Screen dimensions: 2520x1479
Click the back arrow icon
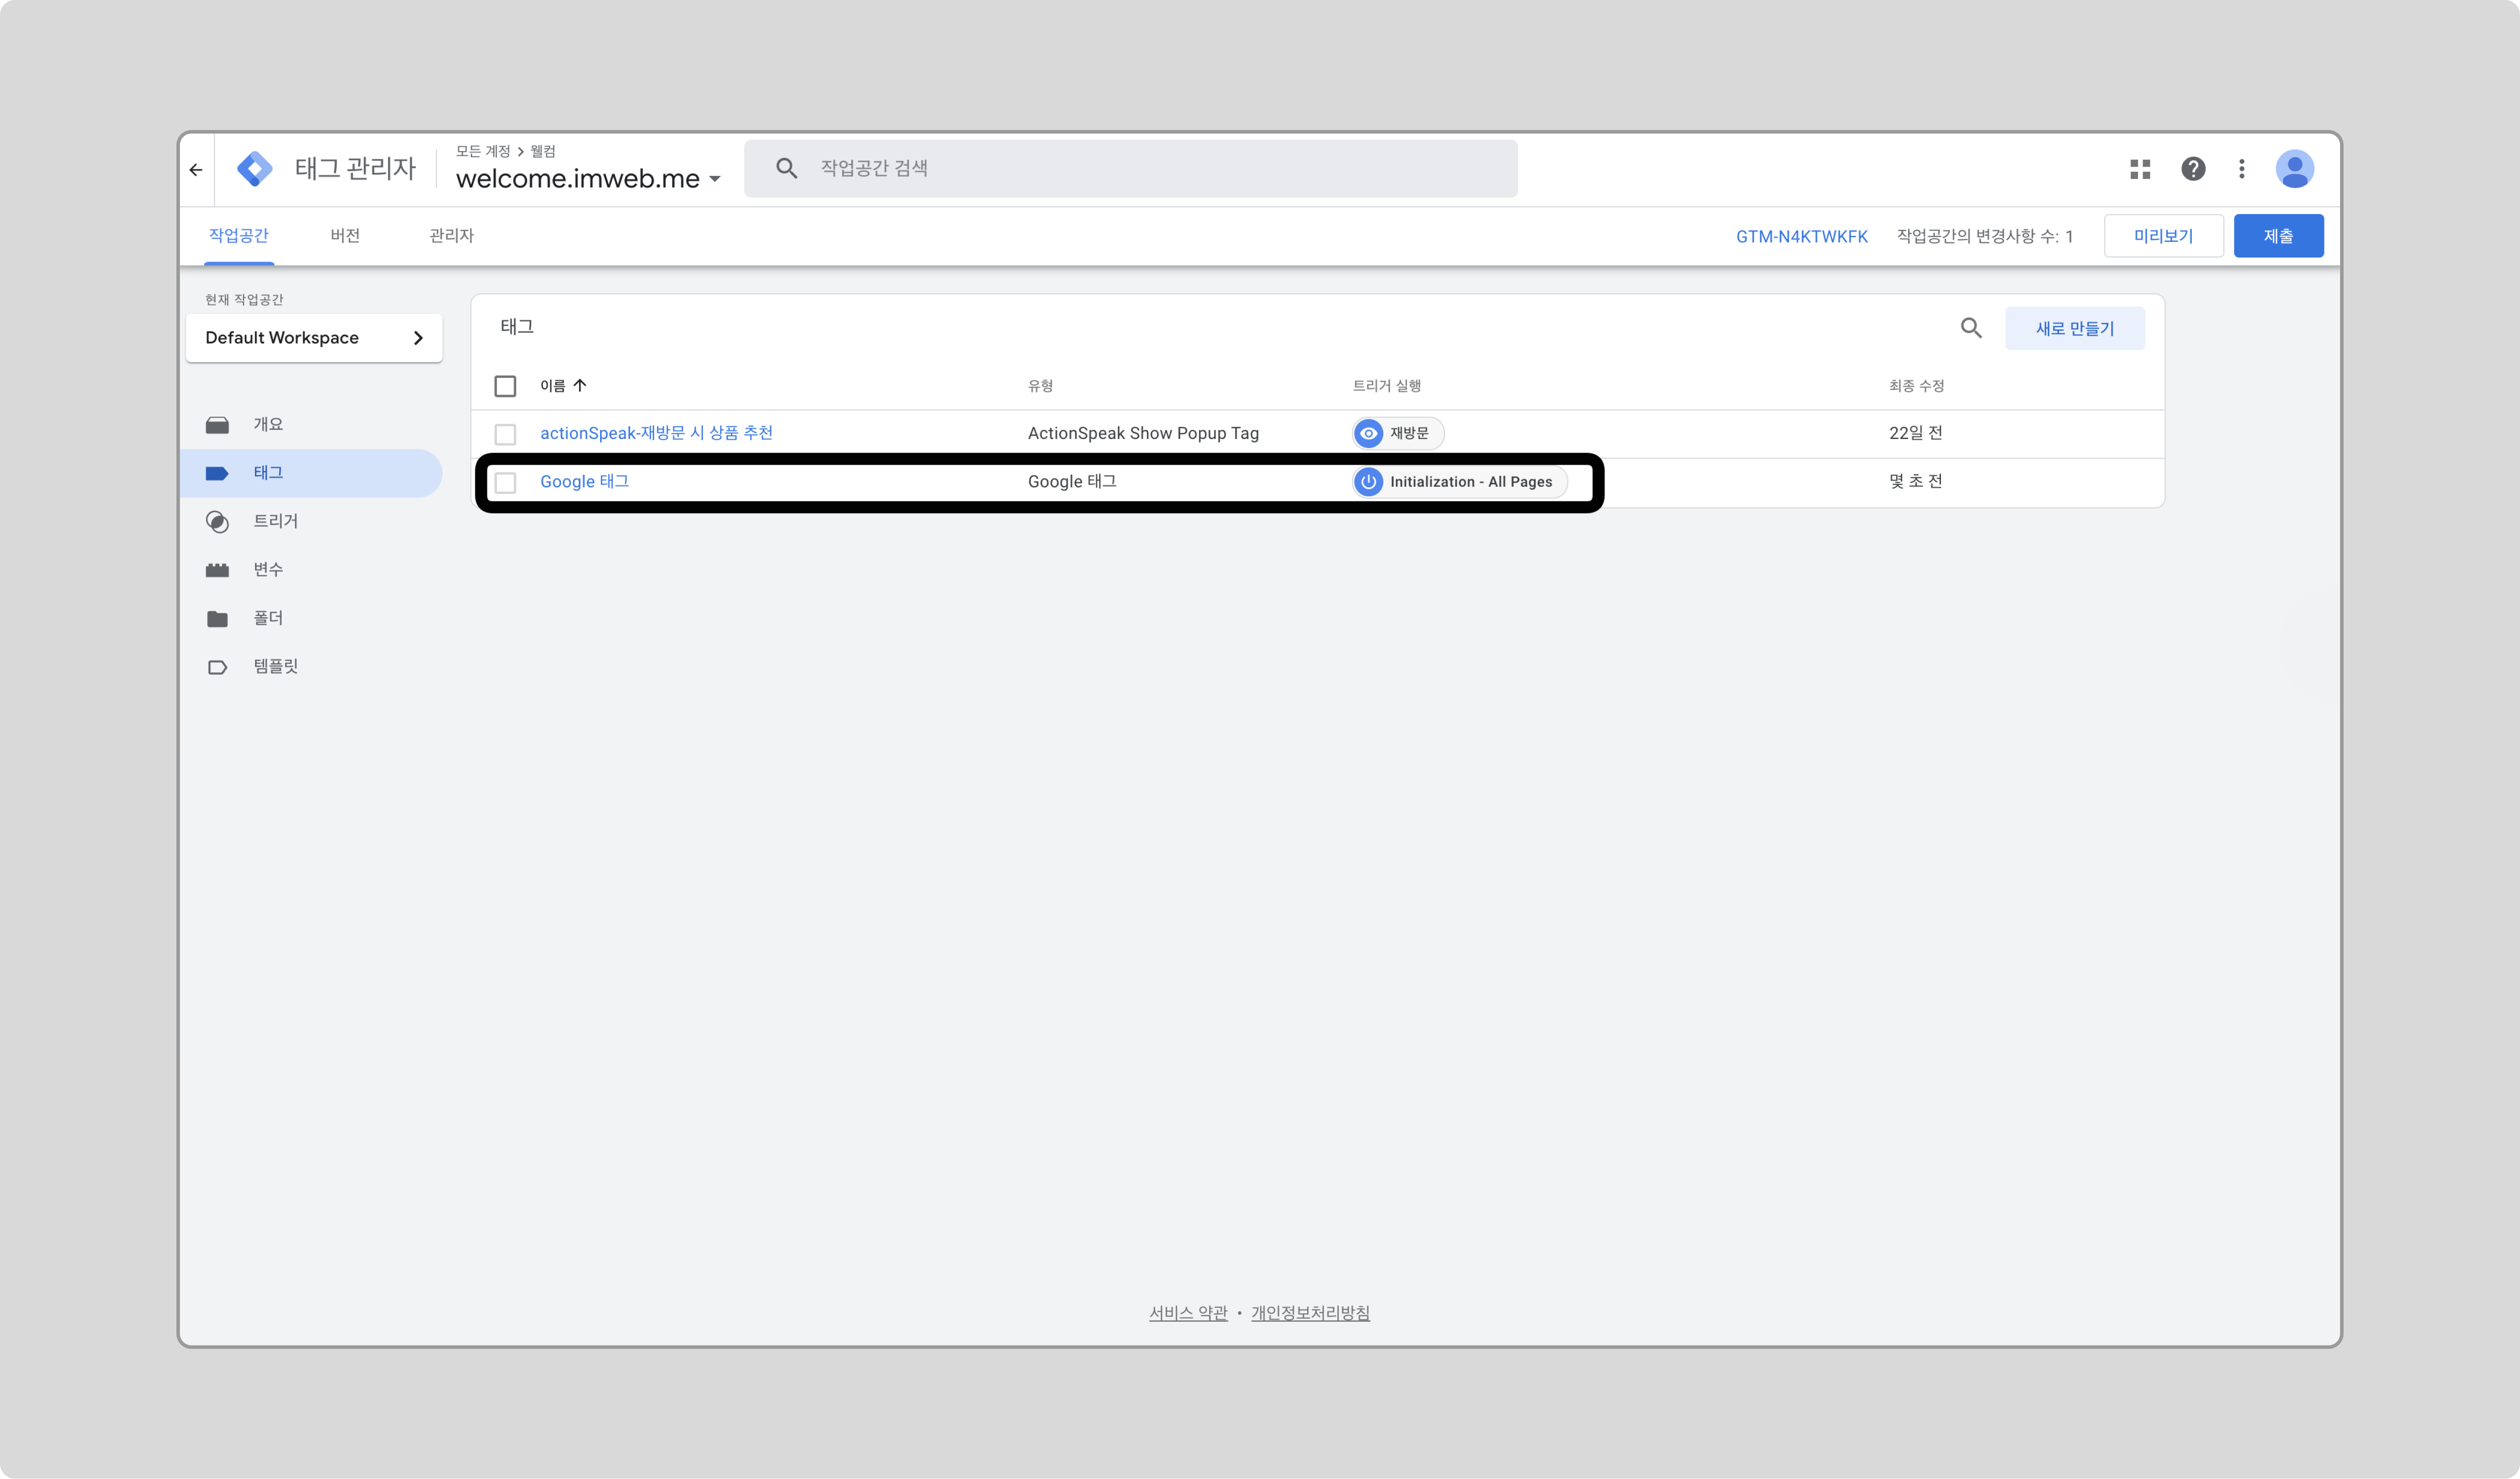pos(196,170)
